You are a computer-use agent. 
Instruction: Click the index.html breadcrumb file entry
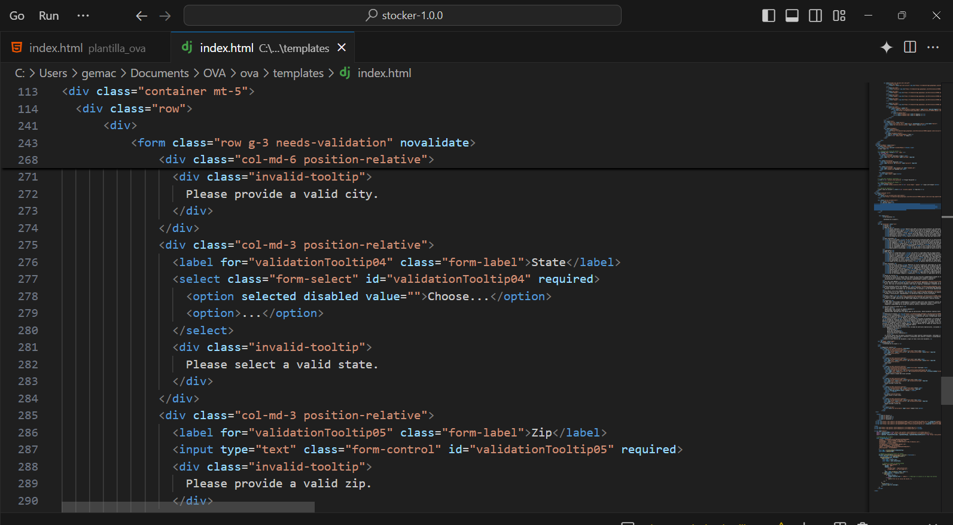(385, 73)
